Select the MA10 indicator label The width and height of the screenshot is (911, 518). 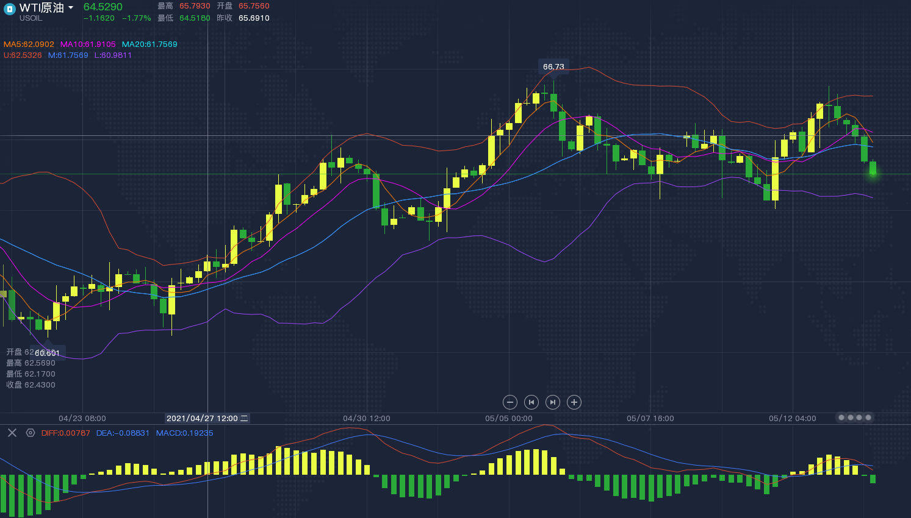[88, 44]
